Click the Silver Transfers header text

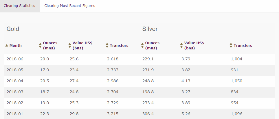point(243,45)
